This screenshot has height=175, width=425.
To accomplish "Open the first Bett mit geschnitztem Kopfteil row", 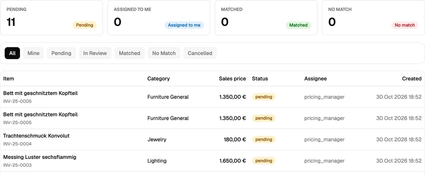I will [x=212, y=97].
